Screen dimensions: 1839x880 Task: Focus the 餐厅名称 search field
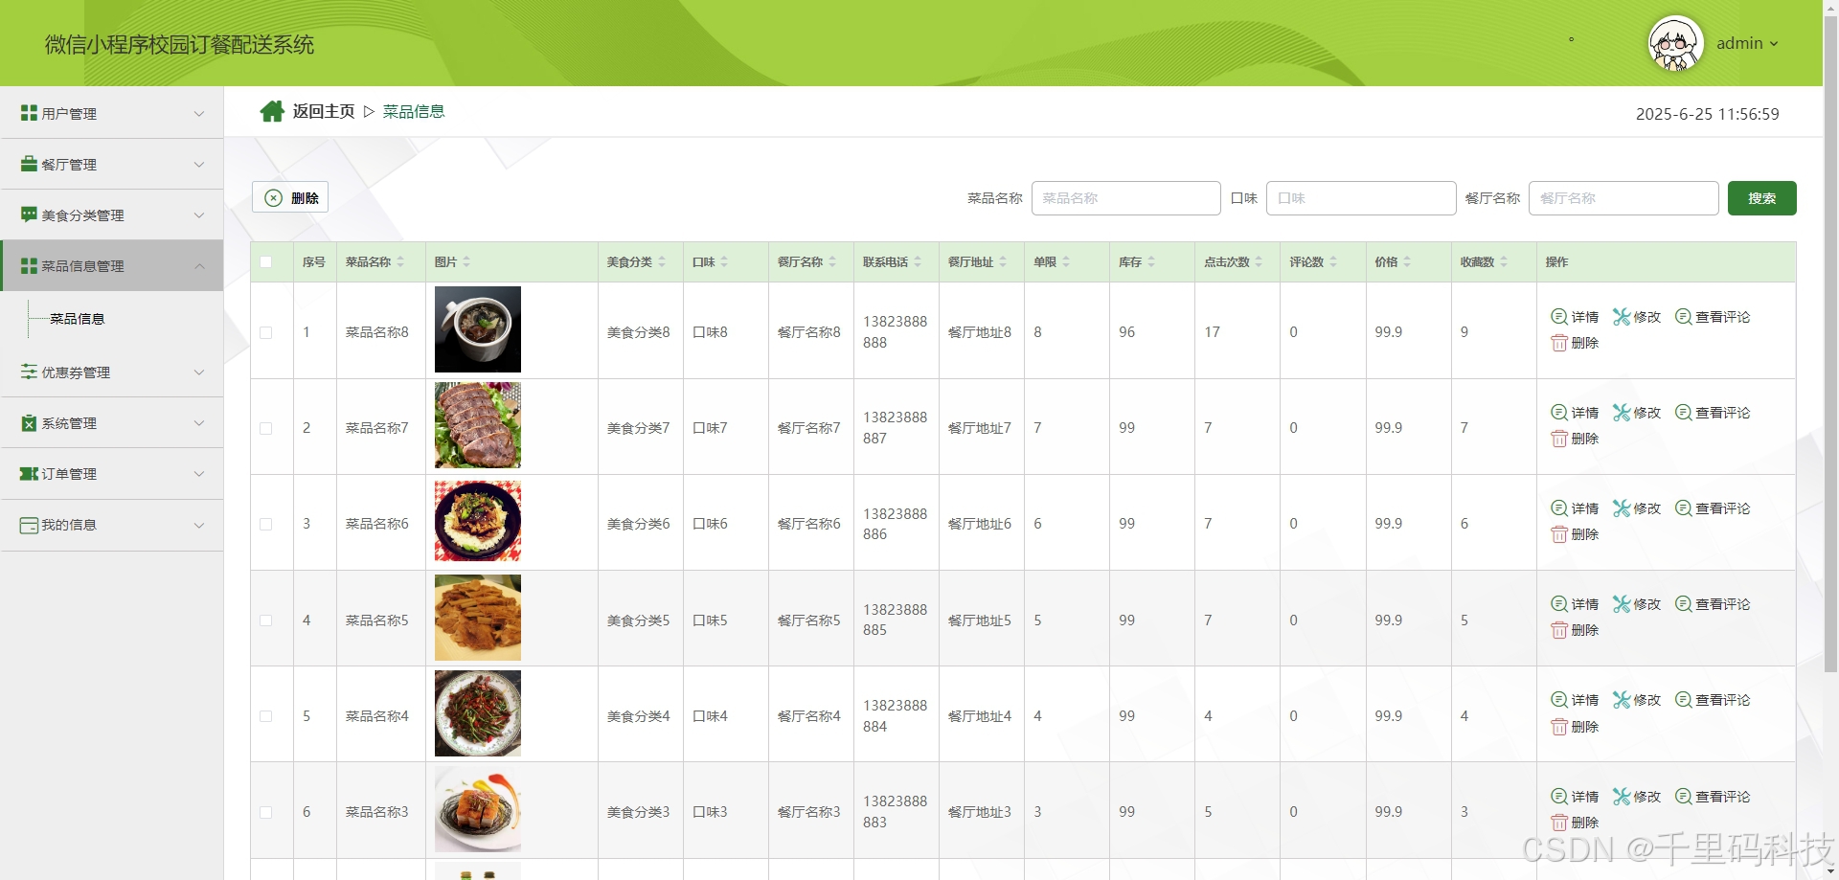1623,198
